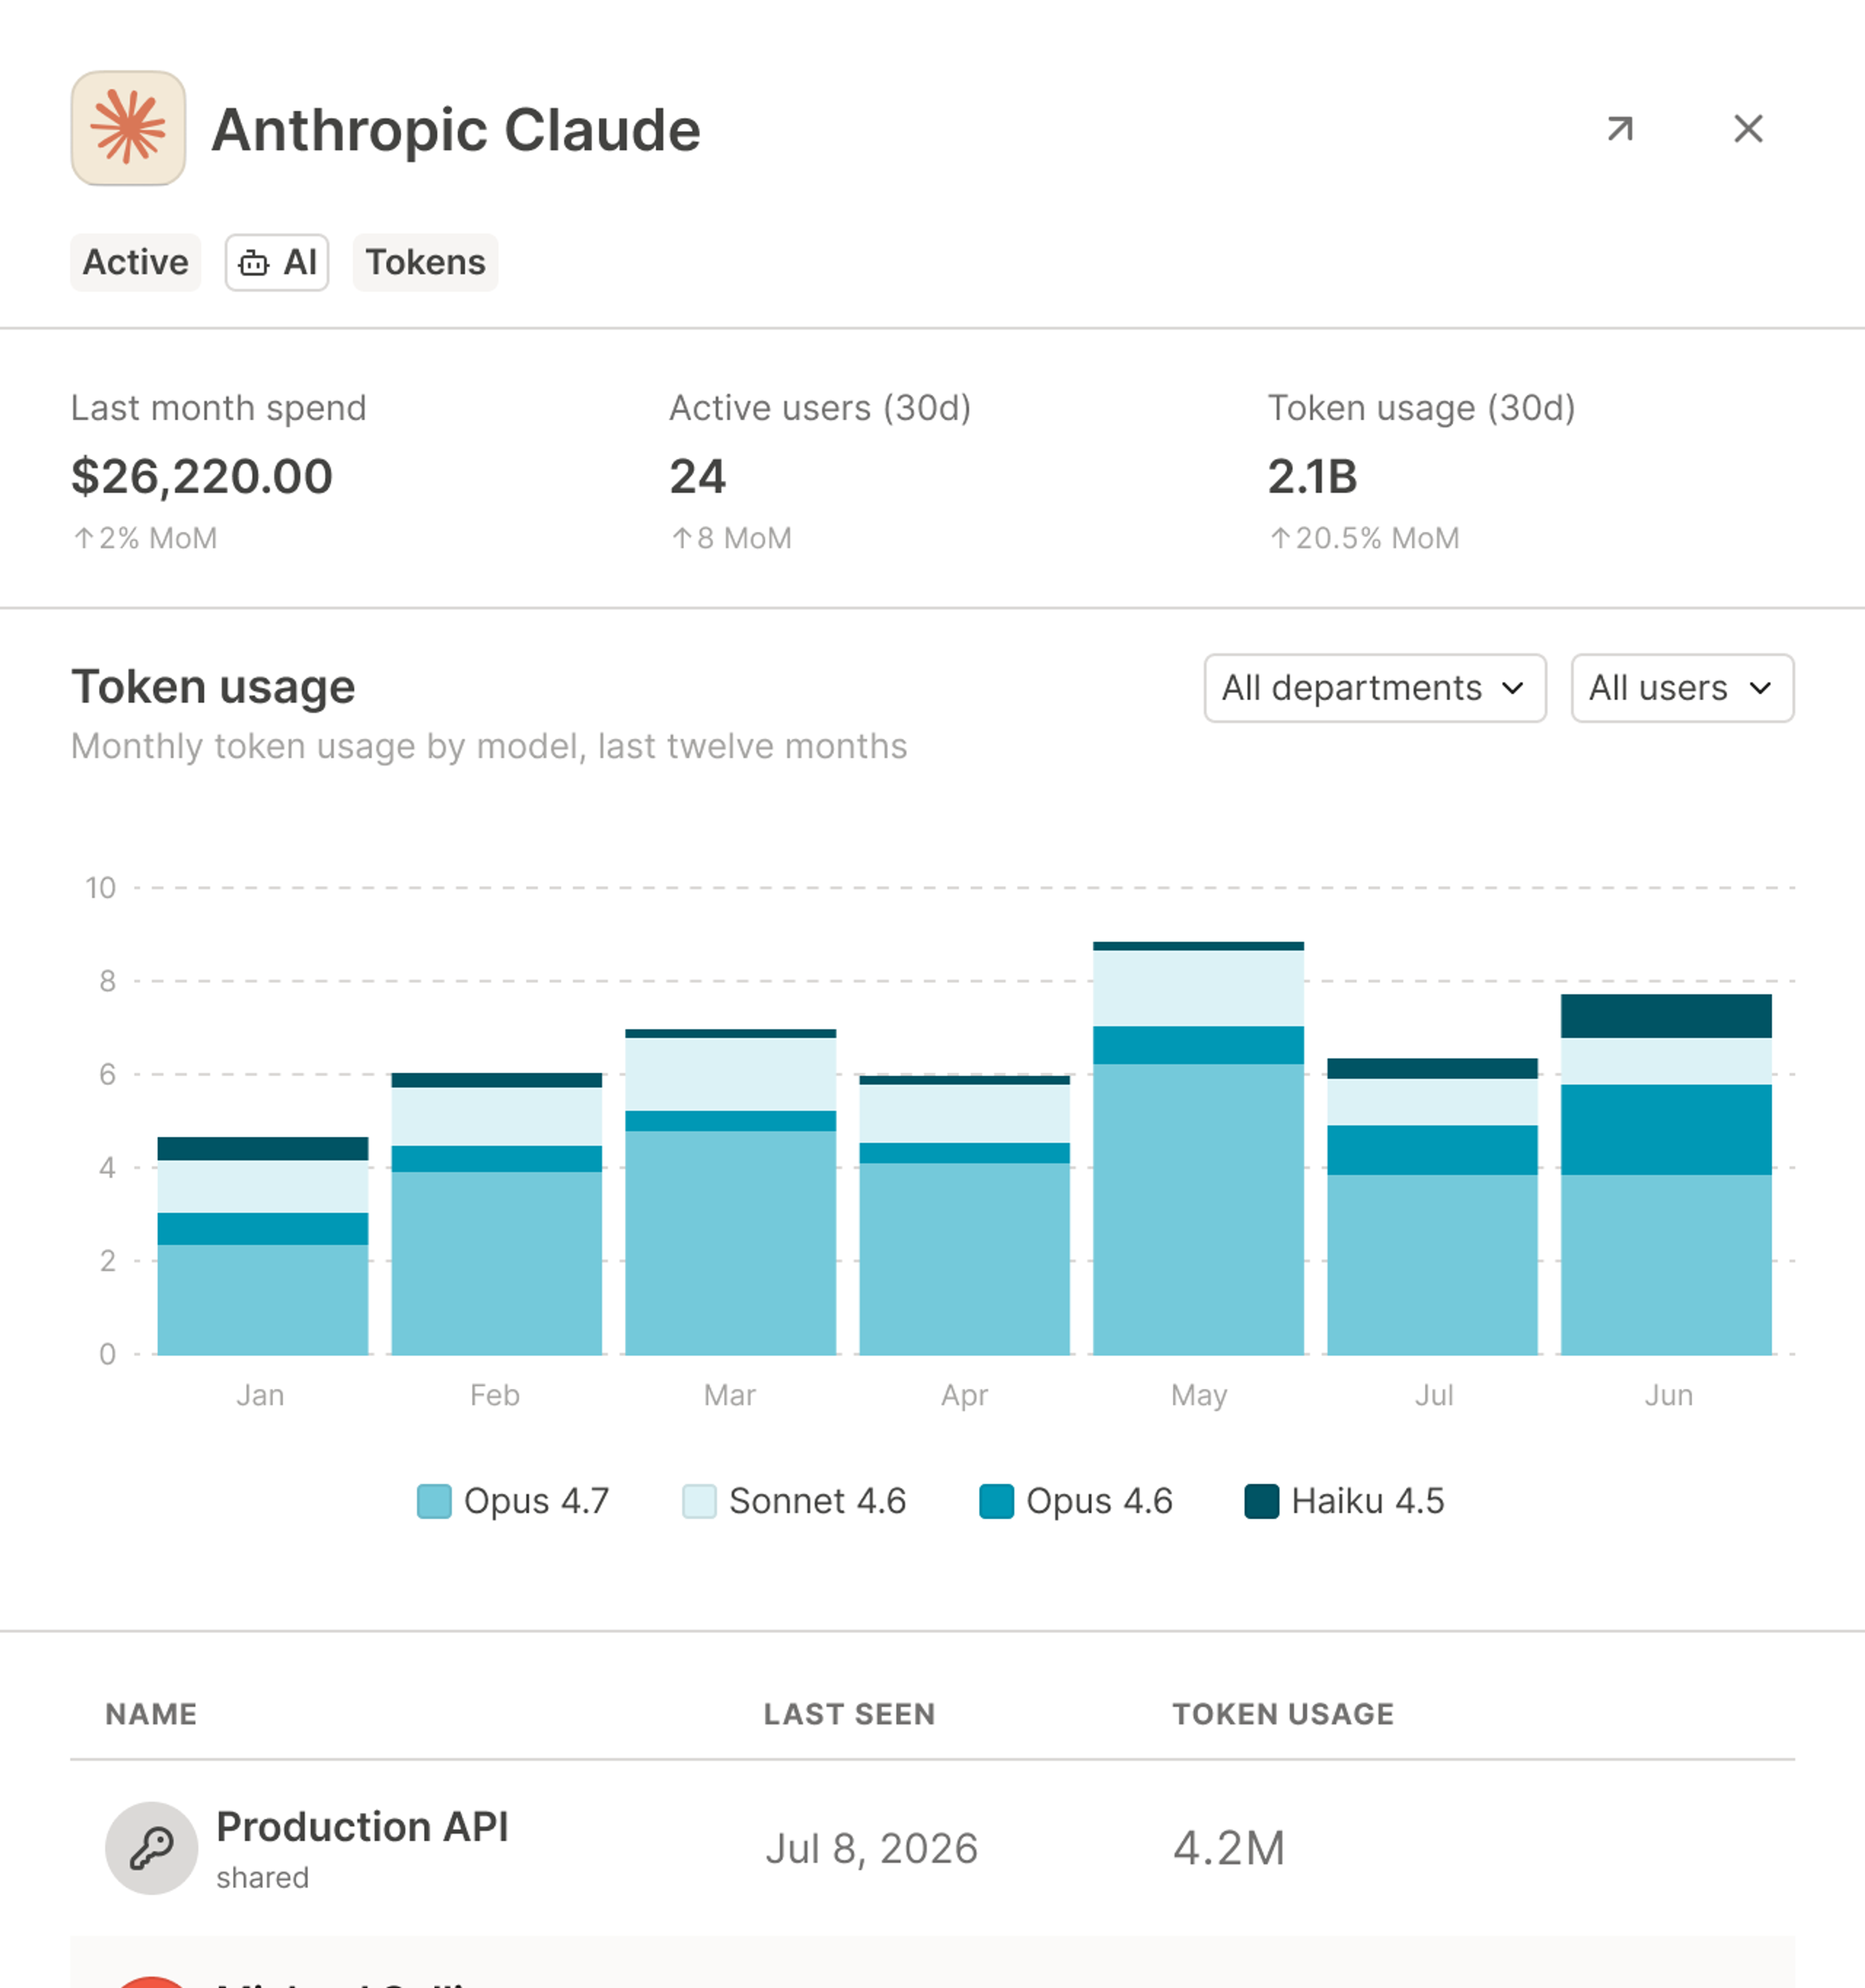1865x1988 pixels.
Task: Click the key icon beside Production API
Action: pyautogui.click(x=152, y=1848)
